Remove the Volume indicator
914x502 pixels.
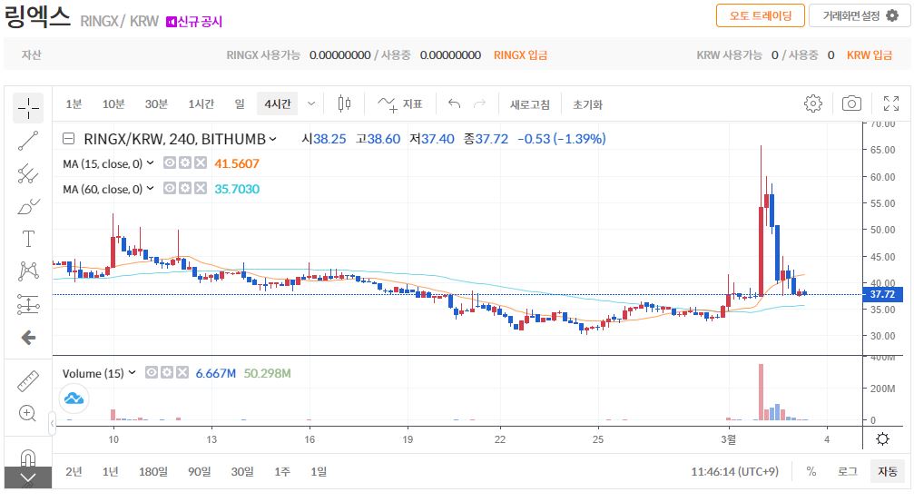(182, 372)
